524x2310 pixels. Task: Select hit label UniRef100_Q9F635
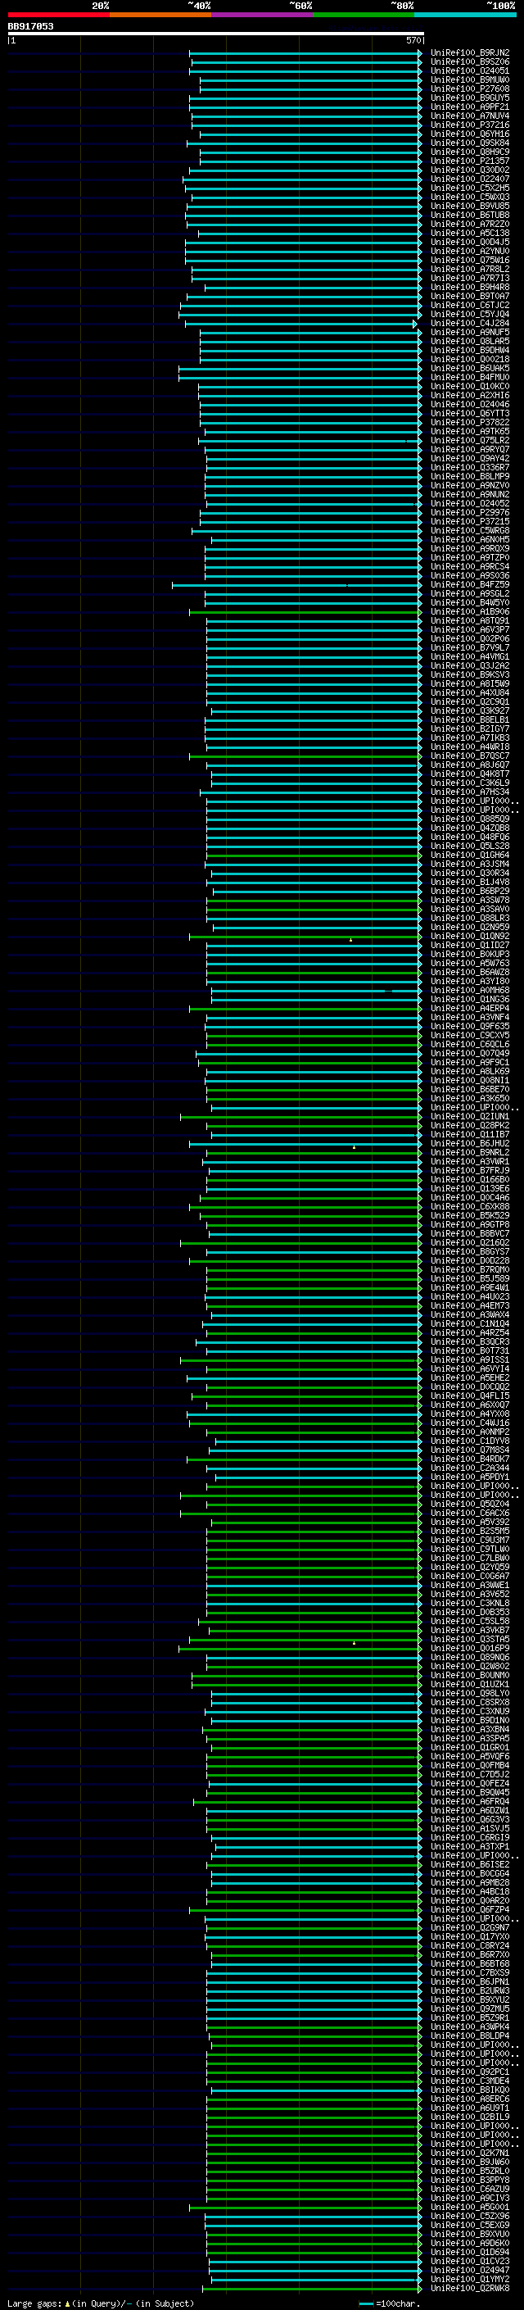click(470, 1027)
